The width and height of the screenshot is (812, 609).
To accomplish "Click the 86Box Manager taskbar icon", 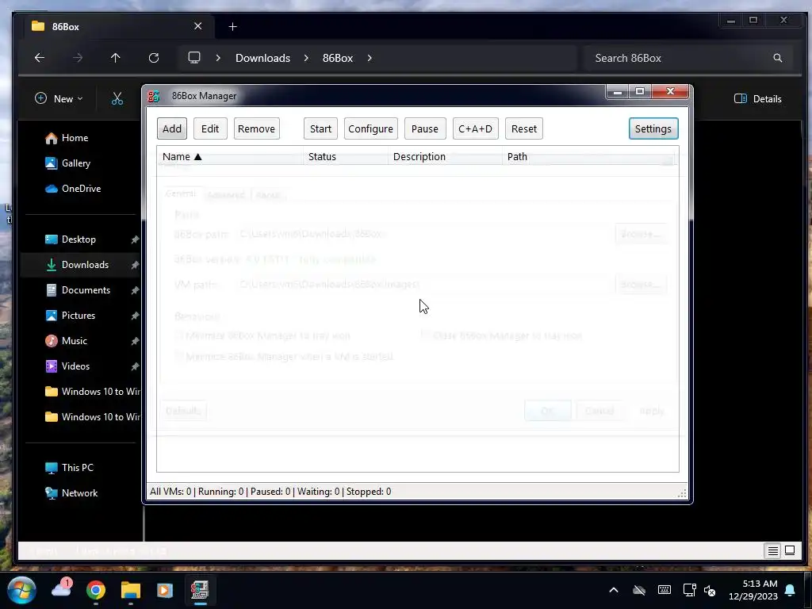I will click(x=200, y=590).
